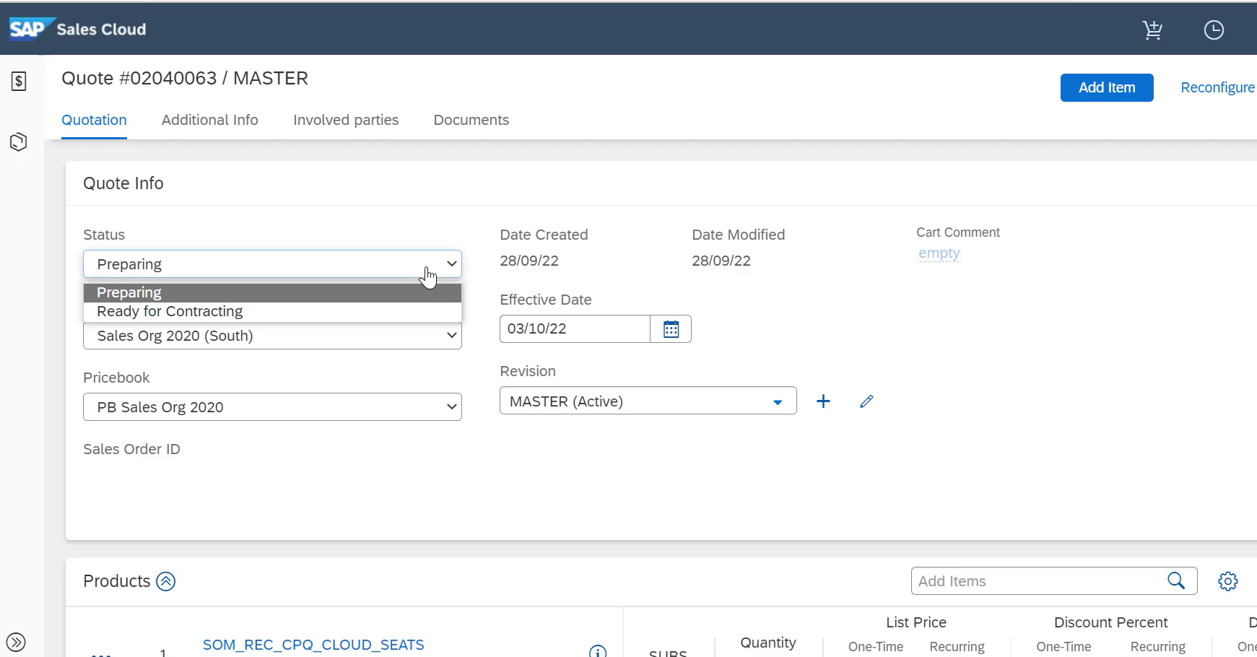Click the search icon in Add Items
The width and height of the screenshot is (1257, 657).
click(1176, 581)
